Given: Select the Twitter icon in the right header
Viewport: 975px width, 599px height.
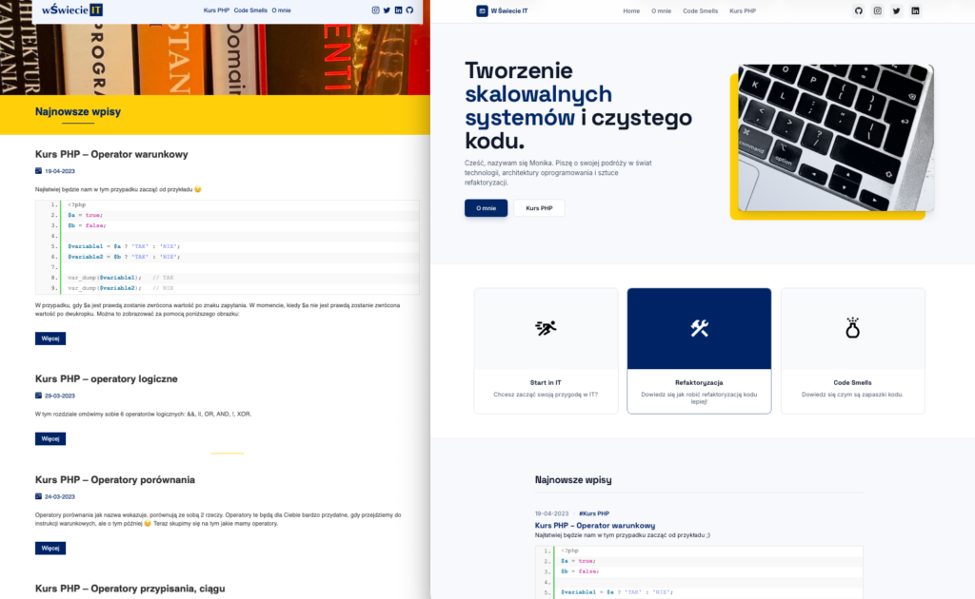Looking at the screenshot, I should [896, 10].
